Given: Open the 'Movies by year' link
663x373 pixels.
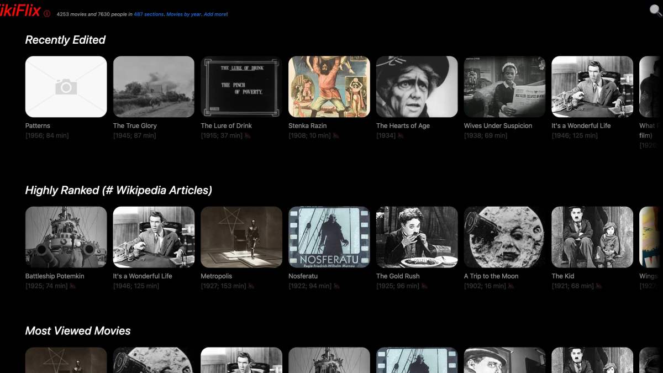Looking at the screenshot, I should click(x=184, y=14).
